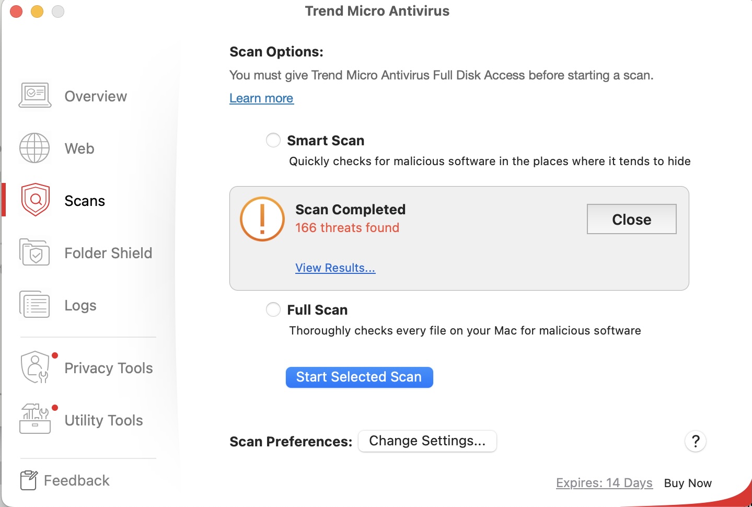Screen dimensions: 752x507
Task: Open Utility Tools via toolbox icon
Action: (x=34, y=419)
